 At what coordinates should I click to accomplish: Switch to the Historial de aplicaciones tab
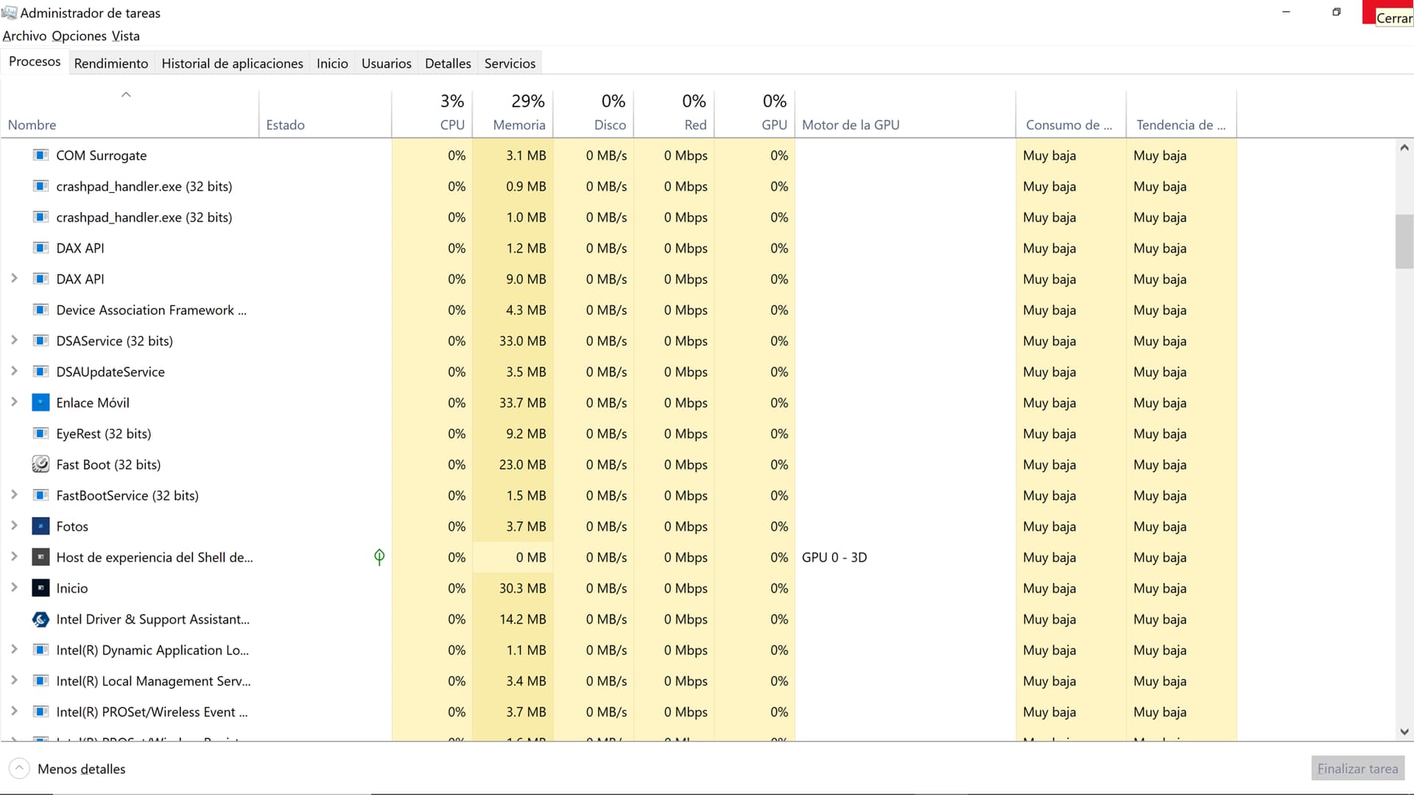click(x=232, y=63)
